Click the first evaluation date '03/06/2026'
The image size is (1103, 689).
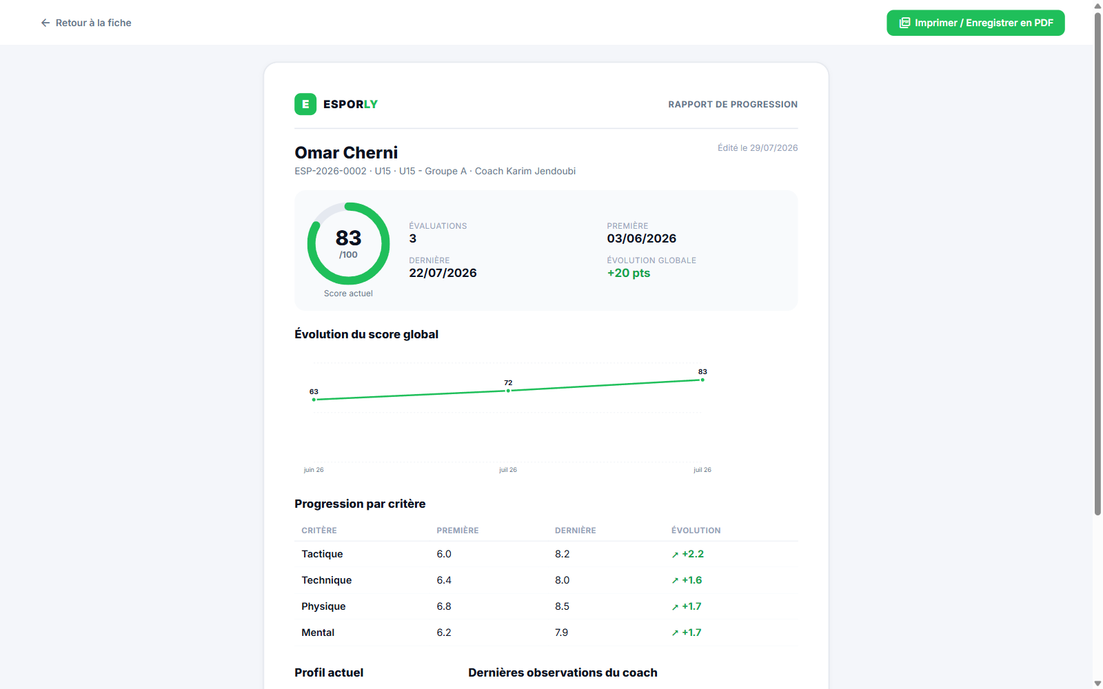pos(642,238)
